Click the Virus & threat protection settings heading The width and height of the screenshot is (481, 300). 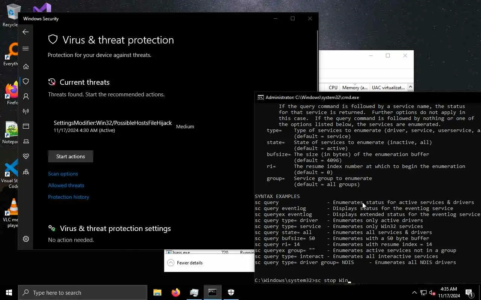pyautogui.click(x=115, y=228)
